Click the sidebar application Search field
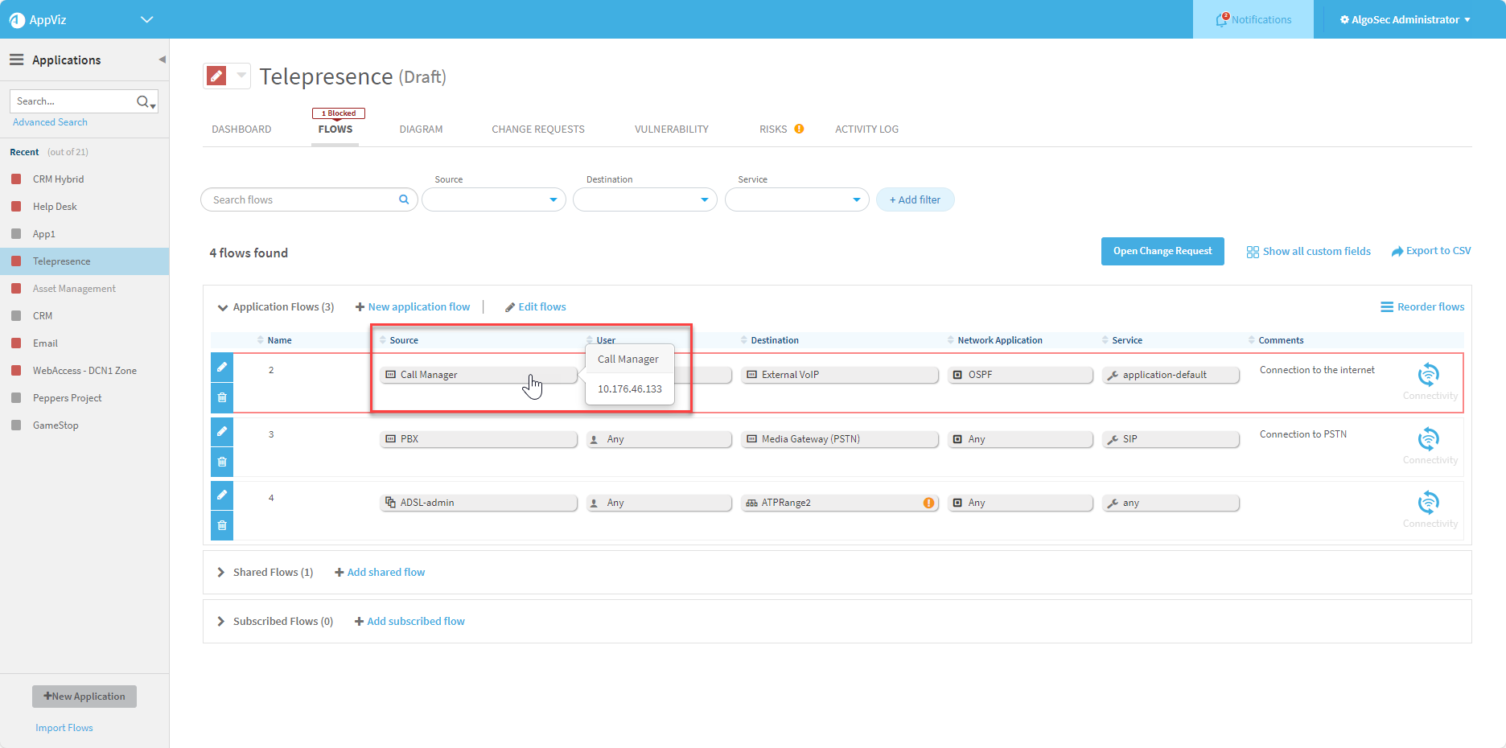This screenshot has width=1506, height=748. [74, 101]
